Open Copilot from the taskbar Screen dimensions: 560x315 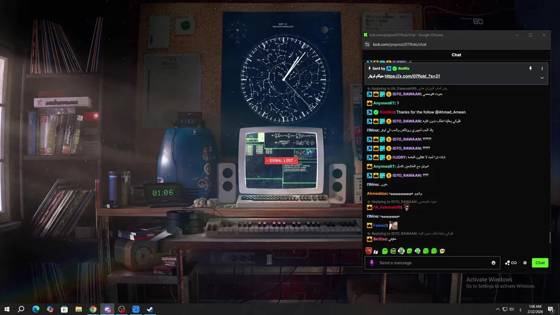point(50,309)
